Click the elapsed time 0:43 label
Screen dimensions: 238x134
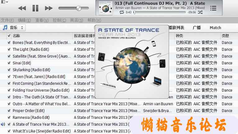(x=129, y=12)
